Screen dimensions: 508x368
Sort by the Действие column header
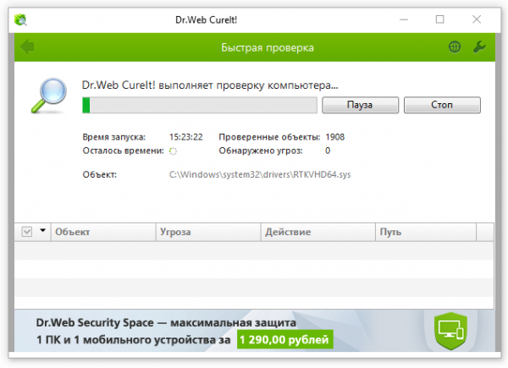coord(318,232)
